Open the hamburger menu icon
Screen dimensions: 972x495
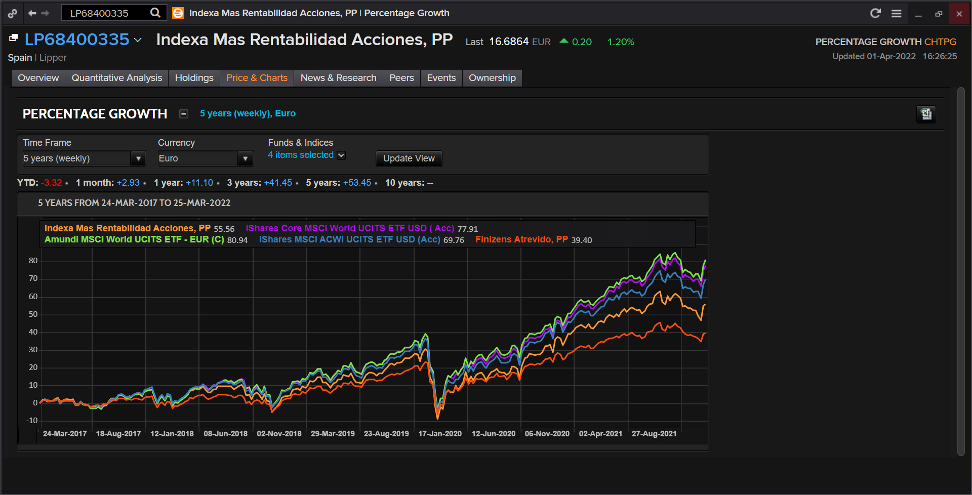coord(897,13)
